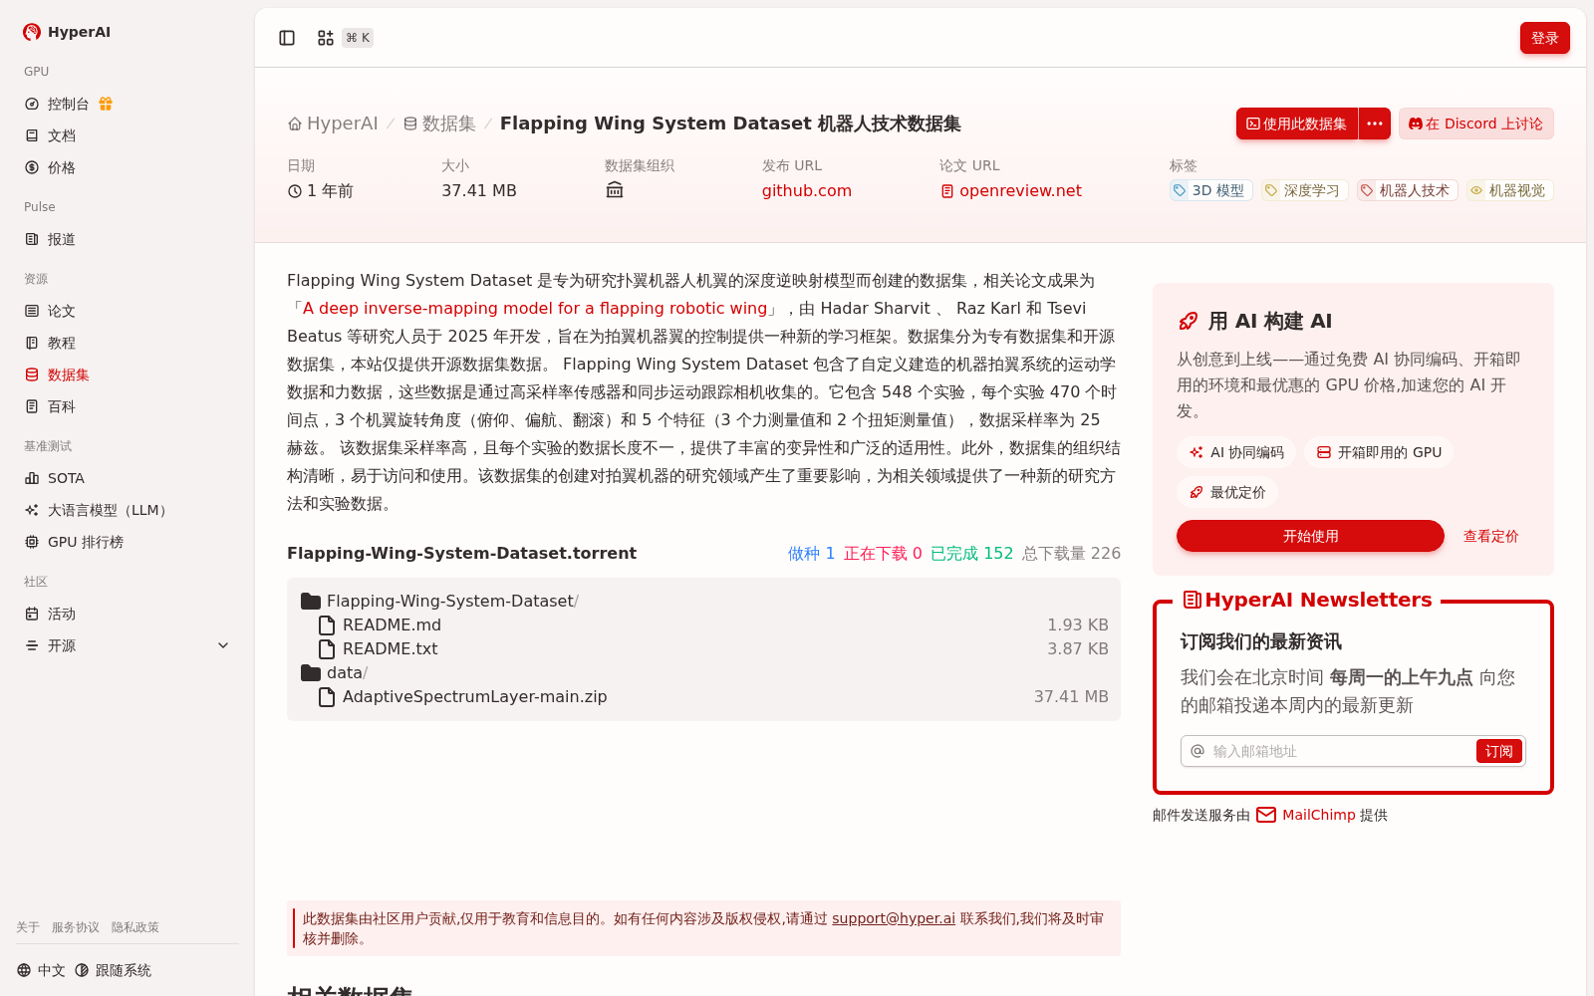Click the AI 协同编码 chip

click(1236, 452)
